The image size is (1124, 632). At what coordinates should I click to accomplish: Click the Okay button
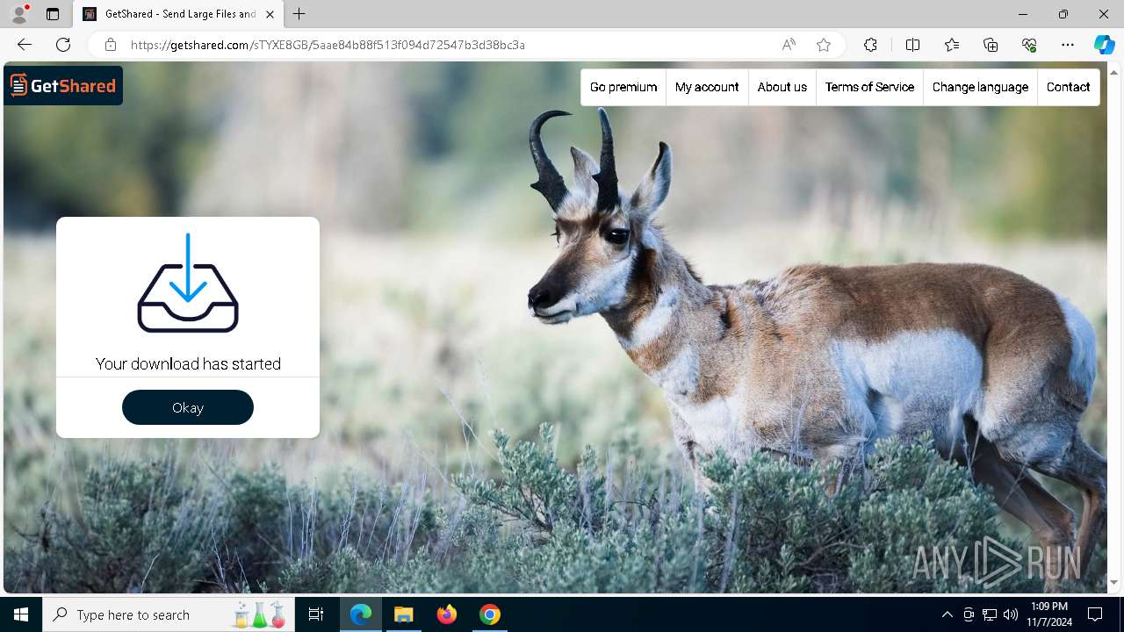pyautogui.click(x=188, y=407)
